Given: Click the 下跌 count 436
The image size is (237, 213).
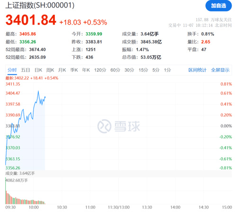Looking at the screenshot, I should tap(90, 57).
